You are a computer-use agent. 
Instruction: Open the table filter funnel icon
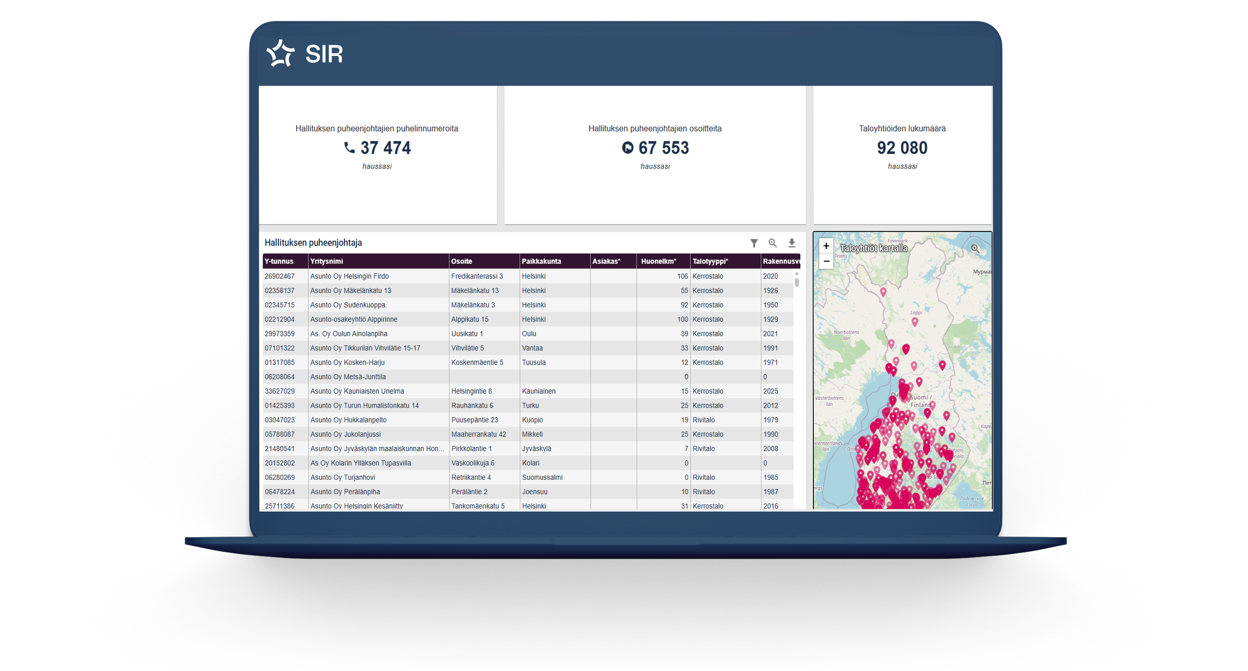754,243
